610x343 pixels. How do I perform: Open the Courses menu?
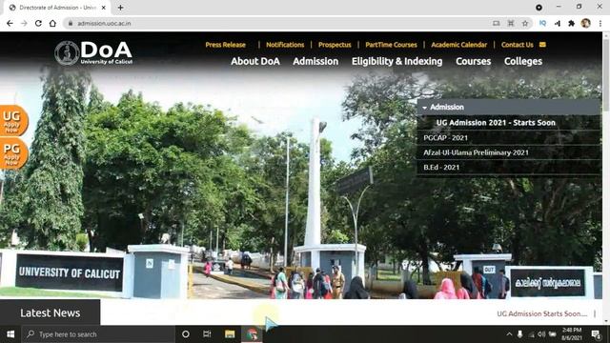tap(473, 61)
